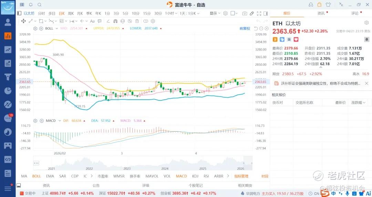
Task: Dismiss the 沃什听证会 news banner
Action: point(366,83)
